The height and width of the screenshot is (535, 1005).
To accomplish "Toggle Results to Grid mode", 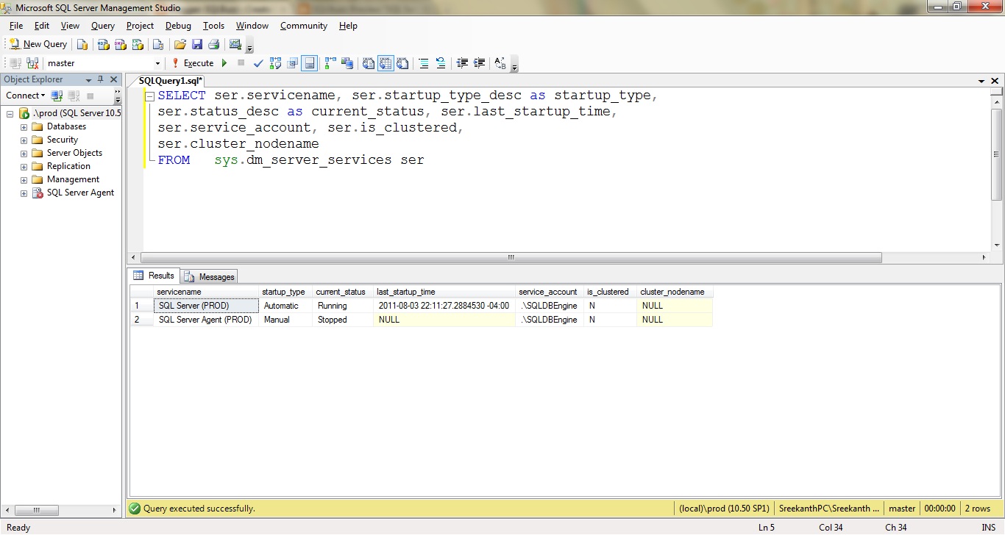I will (x=386, y=63).
